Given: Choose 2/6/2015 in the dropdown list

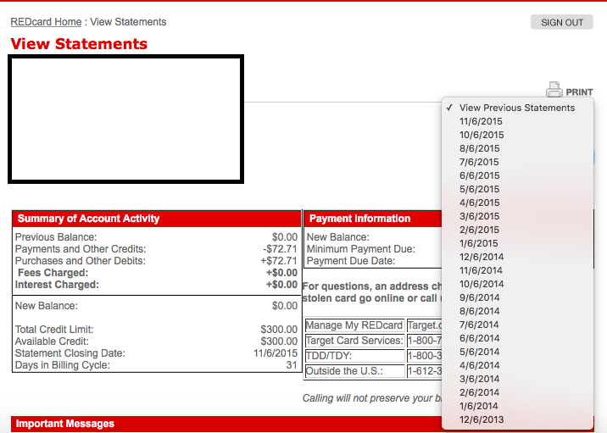Looking at the screenshot, I should pos(479,230).
